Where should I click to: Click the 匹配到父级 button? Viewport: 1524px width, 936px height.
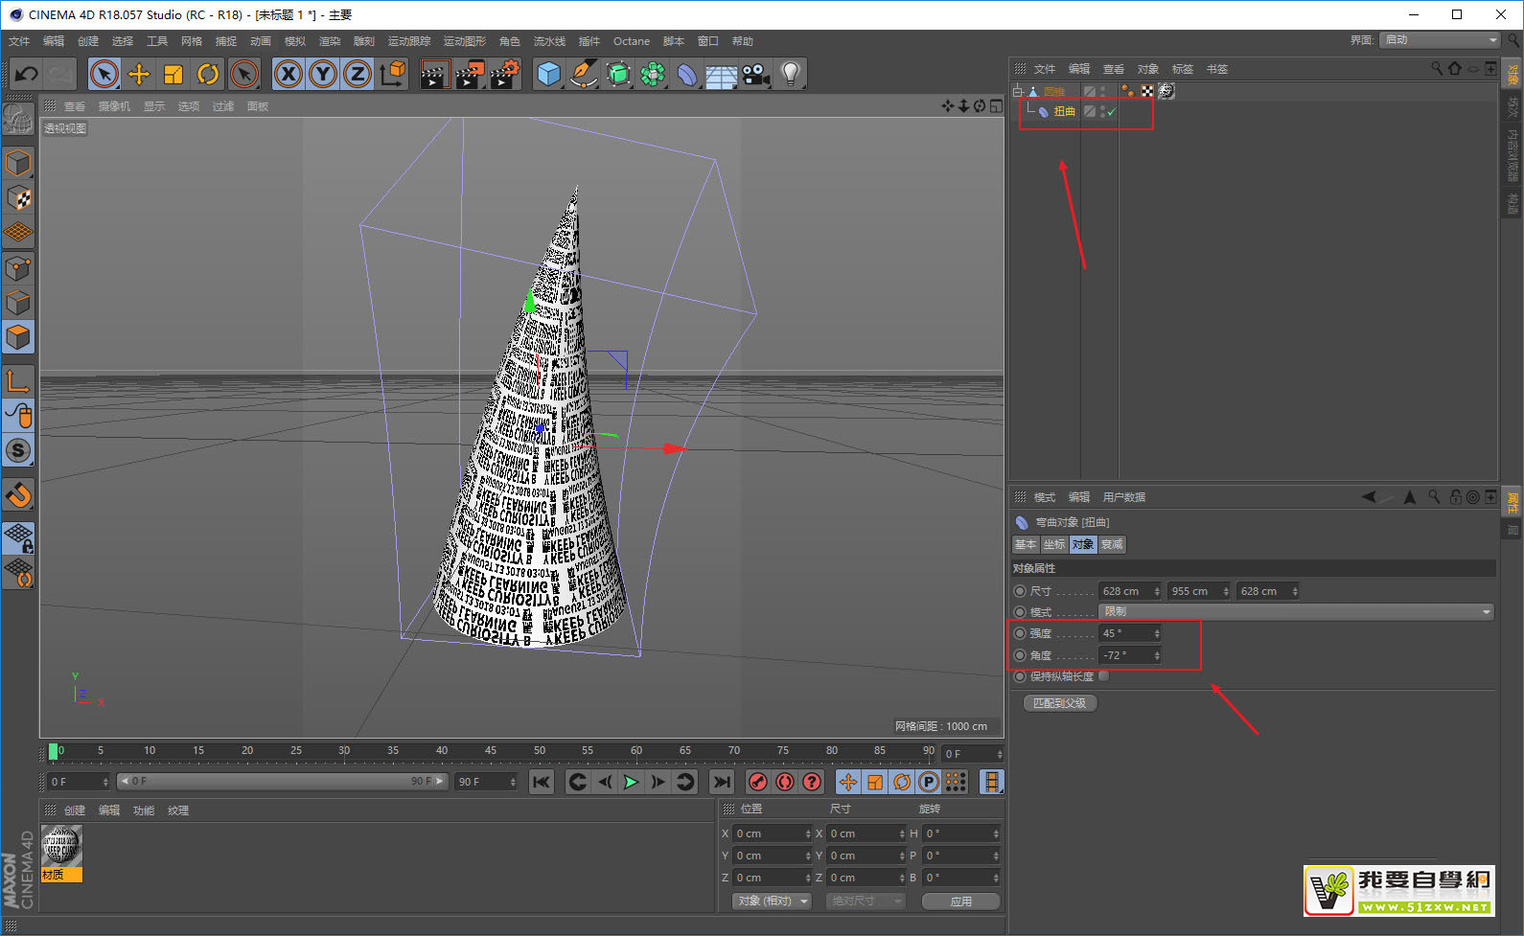coord(1059,703)
